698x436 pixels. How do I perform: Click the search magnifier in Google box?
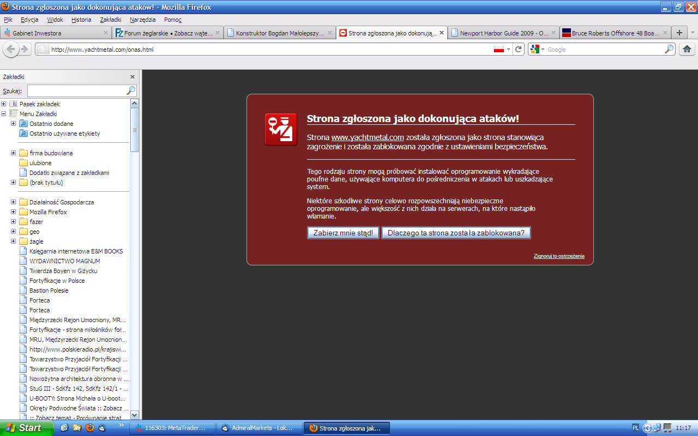pos(669,49)
